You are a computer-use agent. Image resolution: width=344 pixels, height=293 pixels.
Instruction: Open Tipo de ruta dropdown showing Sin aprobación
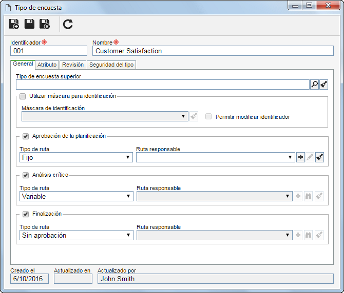coord(77,235)
